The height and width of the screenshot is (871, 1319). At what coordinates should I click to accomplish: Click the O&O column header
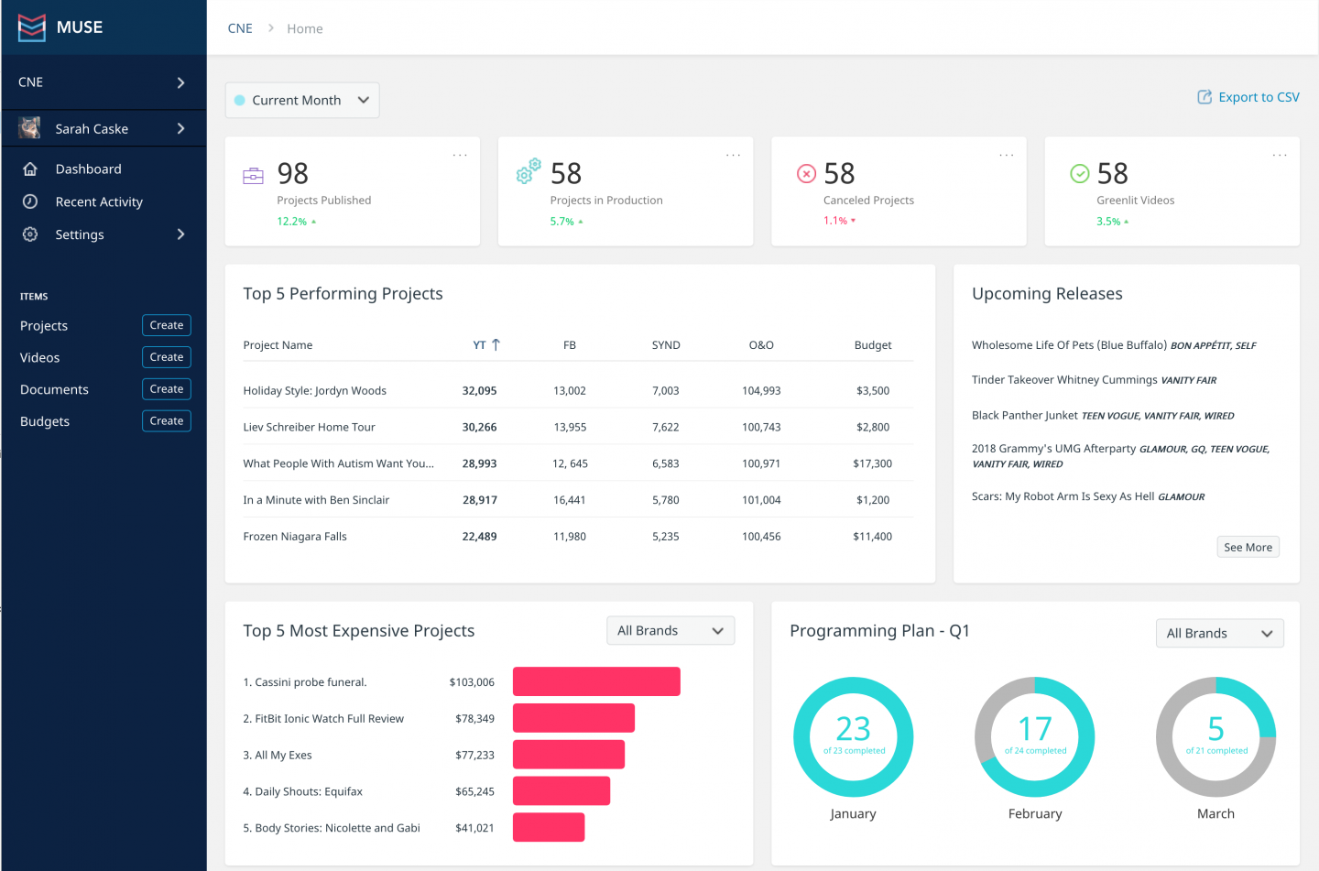[x=761, y=345]
